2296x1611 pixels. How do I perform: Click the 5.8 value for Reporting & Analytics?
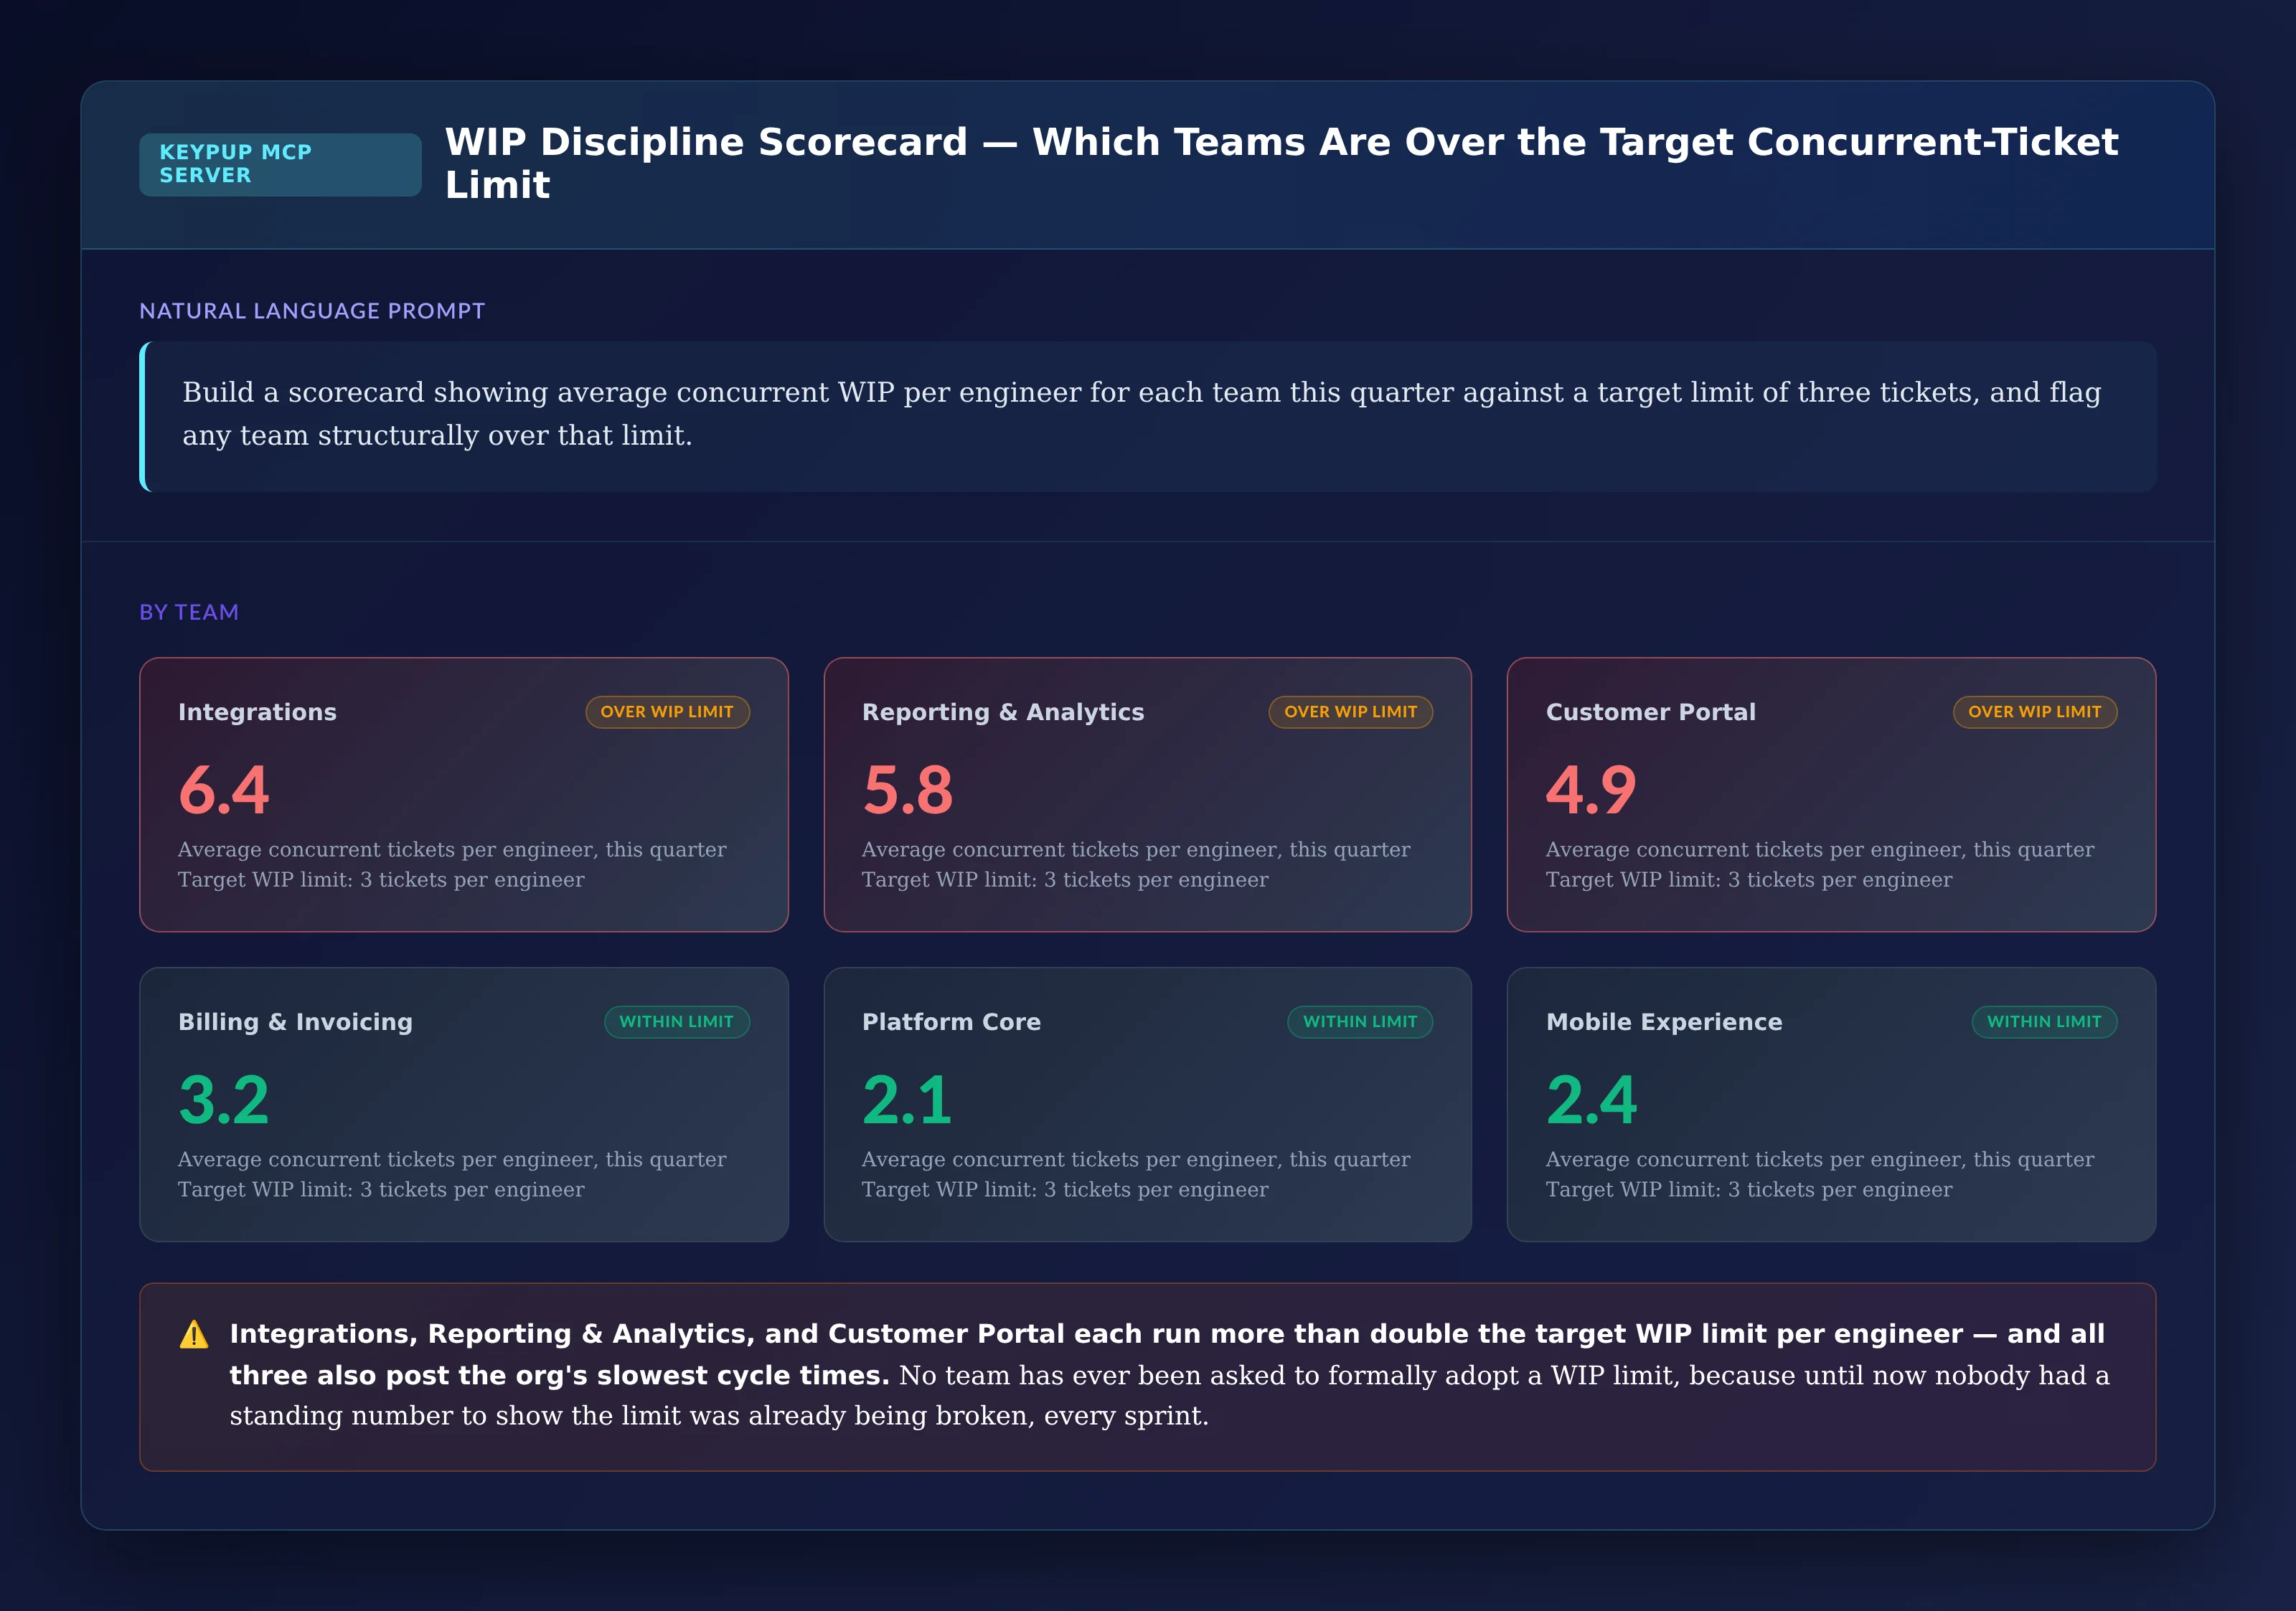point(907,790)
